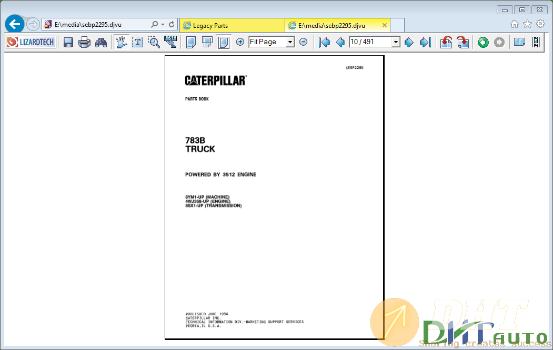Rotate page clockwise
This screenshot has height=350, width=553.
pyautogui.click(x=462, y=43)
